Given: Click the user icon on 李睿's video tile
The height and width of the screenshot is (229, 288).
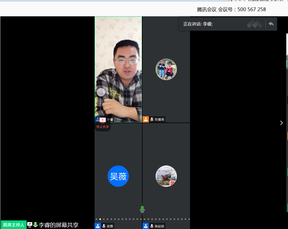Looking at the screenshot, I should [x=97, y=119].
